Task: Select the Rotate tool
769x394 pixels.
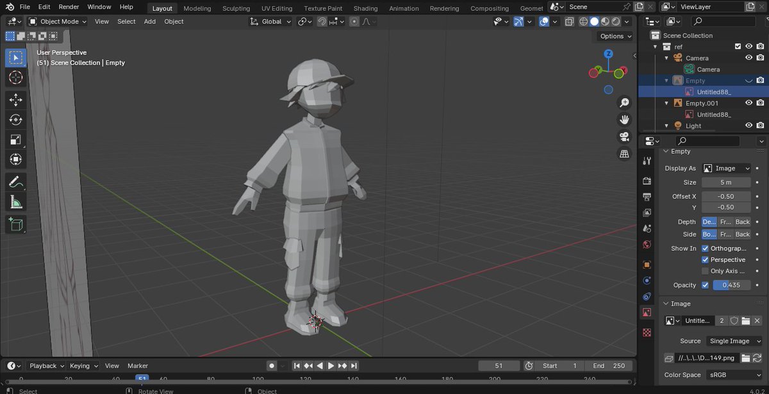Action: pos(16,120)
